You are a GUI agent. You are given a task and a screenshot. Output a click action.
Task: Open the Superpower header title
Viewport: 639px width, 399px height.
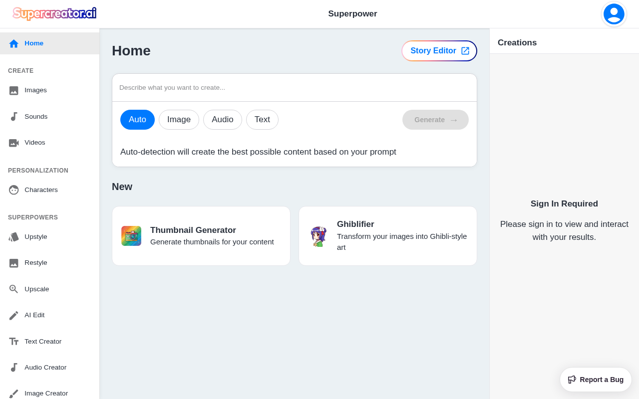click(x=352, y=13)
